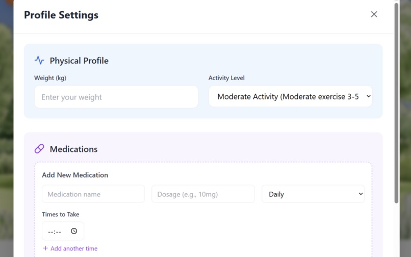Click the Physical Profile heartbeat icon
This screenshot has width=411, height=257.
pos(39,60)
